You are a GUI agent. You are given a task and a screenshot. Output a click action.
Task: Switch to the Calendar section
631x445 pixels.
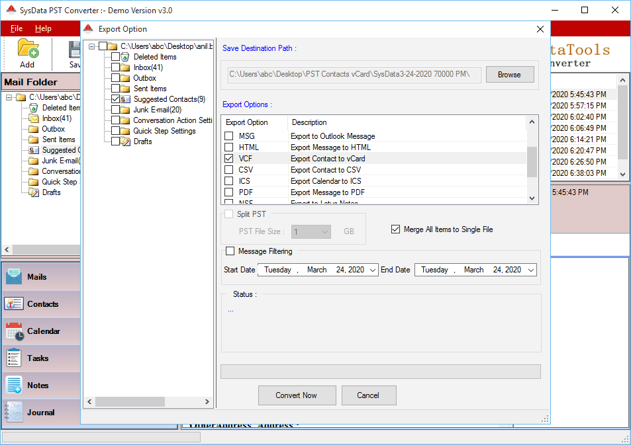coord(42,331)
